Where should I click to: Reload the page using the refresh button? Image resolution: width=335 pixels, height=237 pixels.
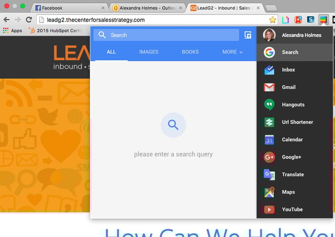click(29, 20)
